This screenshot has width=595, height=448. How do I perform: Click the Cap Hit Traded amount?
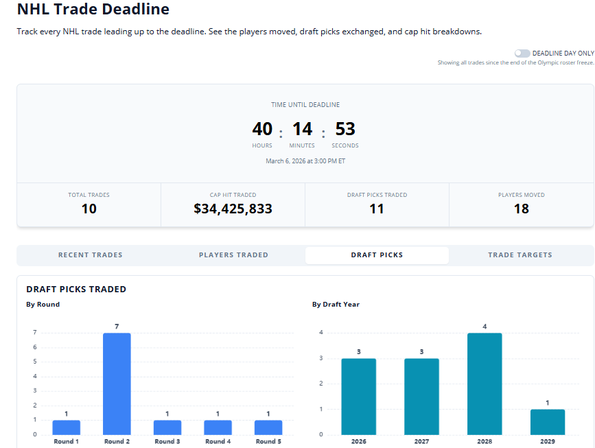(x=233, y=209)
